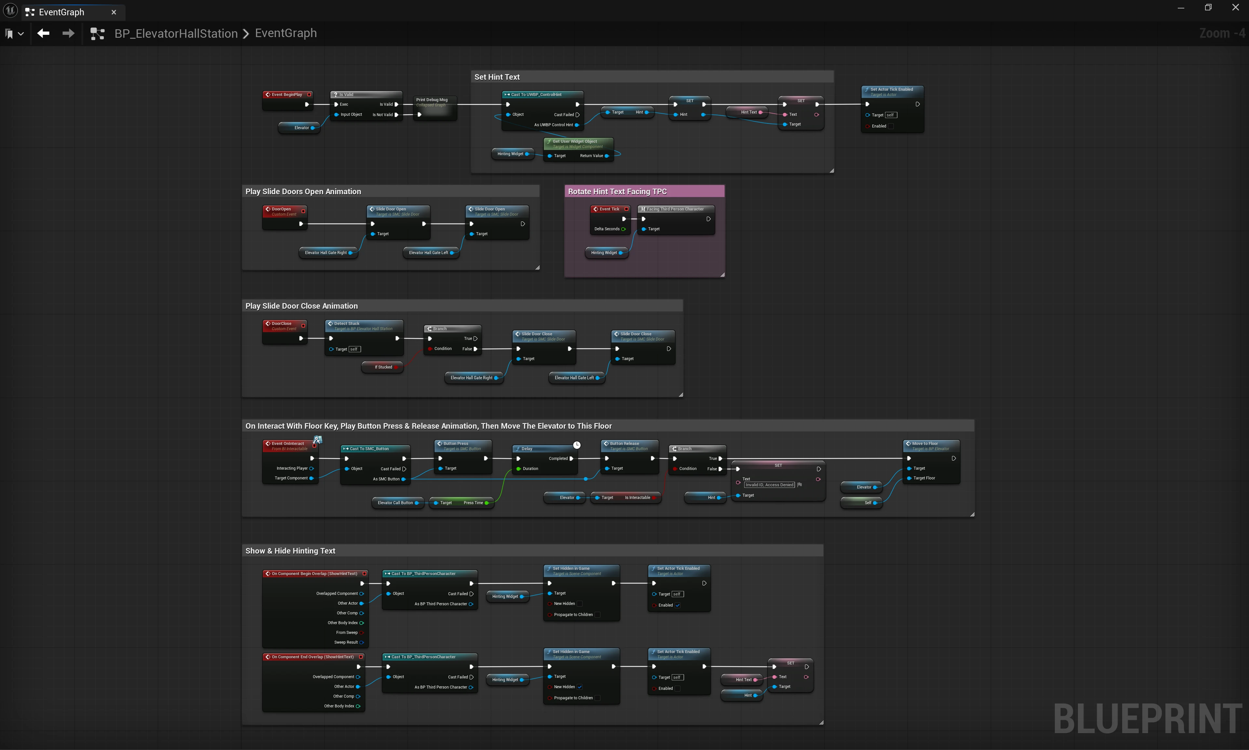Image resolution: width=1249 pixels, height=750 pixels.
Task: Select the Event BeginPlay node title
Action: (287, 95)
